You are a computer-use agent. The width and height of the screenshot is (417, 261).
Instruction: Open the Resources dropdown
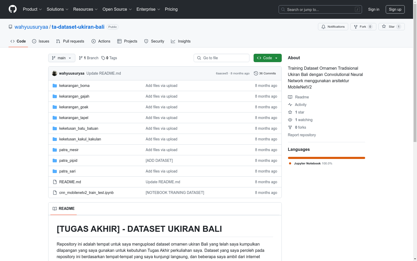point(85,9)
